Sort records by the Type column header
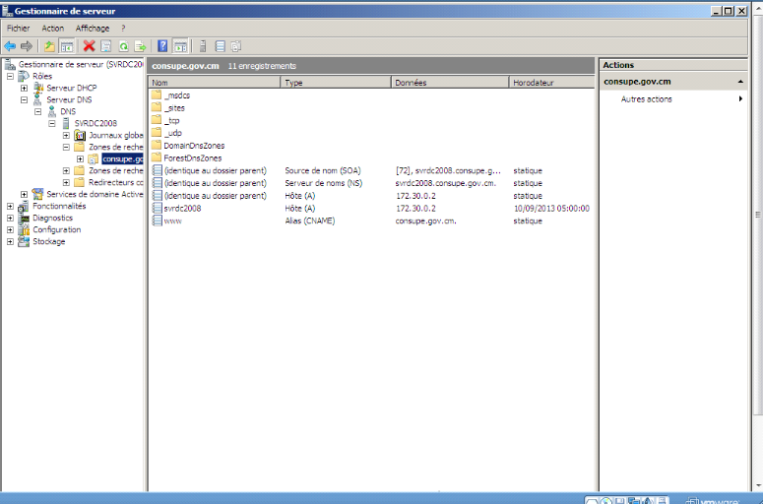The image size is (763, 504). pyautogui.click(x=335, y=83)
